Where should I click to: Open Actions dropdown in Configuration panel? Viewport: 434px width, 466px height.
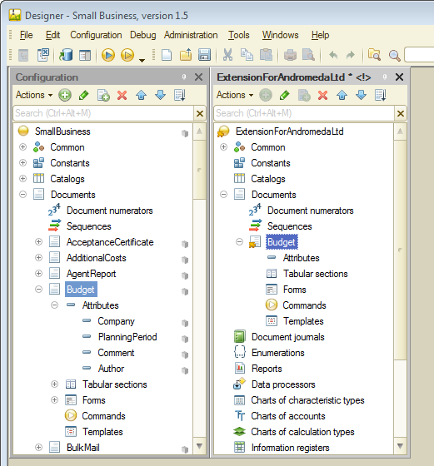click(34, 95)
